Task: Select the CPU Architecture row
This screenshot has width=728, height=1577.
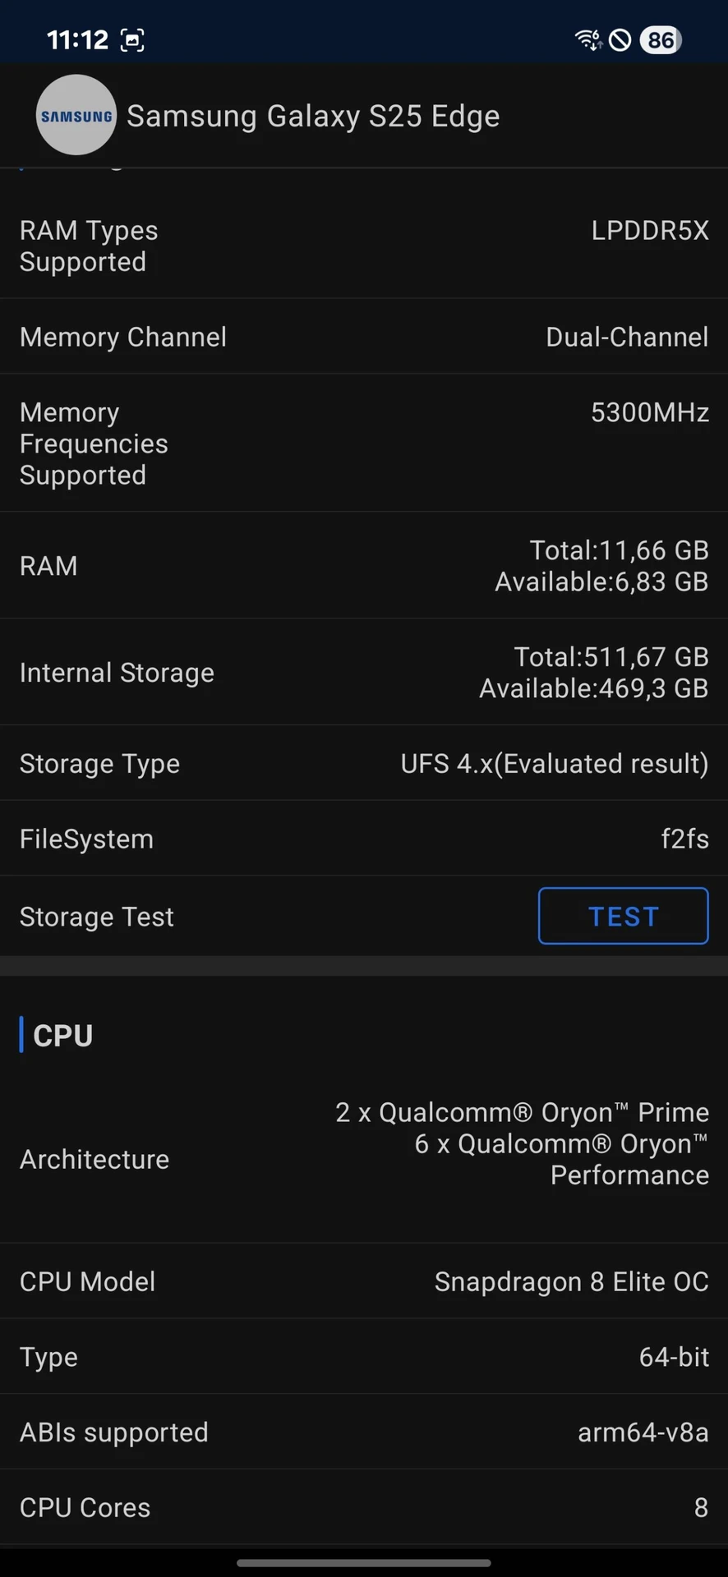Action: [x=364, y=1159]
